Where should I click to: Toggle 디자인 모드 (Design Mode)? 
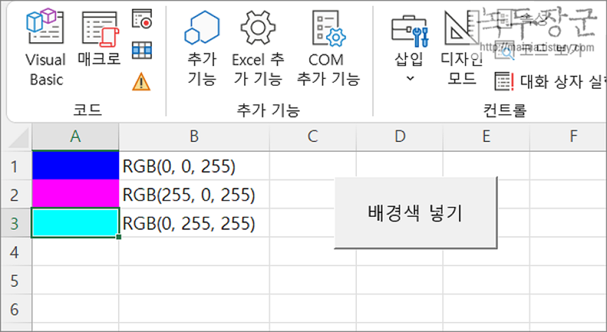click(x=461, y=48)
